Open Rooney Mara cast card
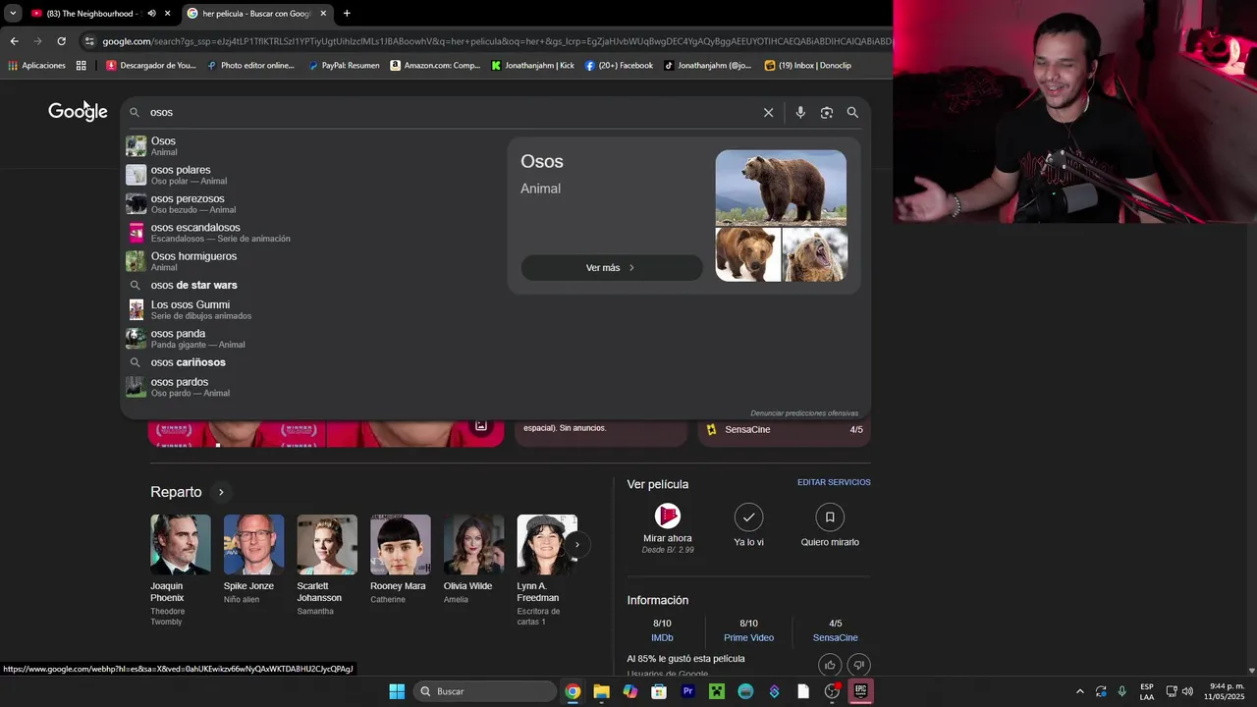 point(400,560)
